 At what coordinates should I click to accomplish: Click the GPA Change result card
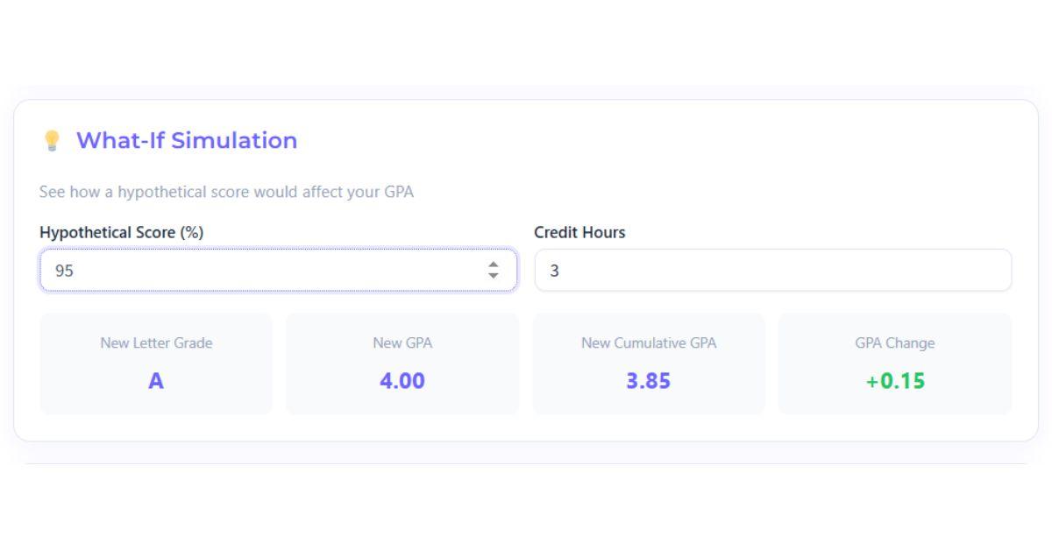[x=895, y=363]
